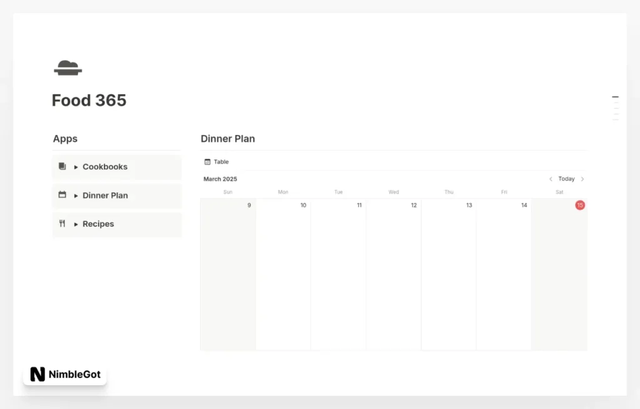Click the Recipes fork and knife icon
640x409 pixels.
click(x=62, y=224)
